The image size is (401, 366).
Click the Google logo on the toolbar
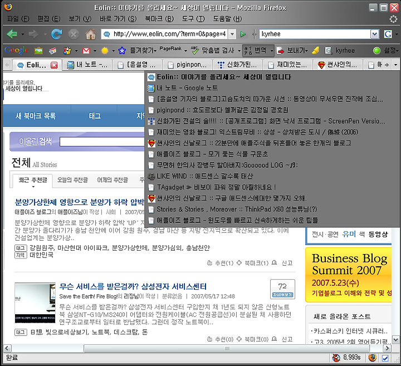click(x=16, y=50)
